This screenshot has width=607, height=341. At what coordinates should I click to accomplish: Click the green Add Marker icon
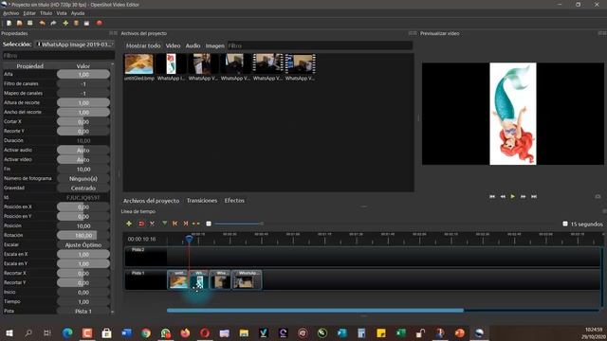[164, 224]
